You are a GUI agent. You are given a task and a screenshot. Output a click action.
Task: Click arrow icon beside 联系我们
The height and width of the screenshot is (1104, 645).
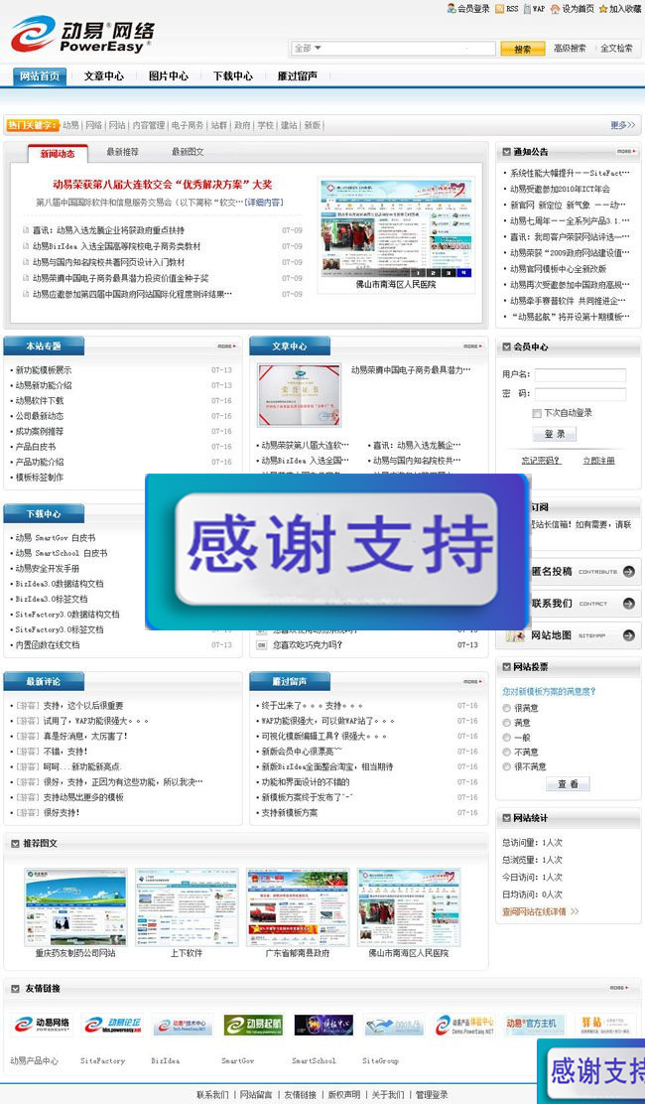click(629, 604)
